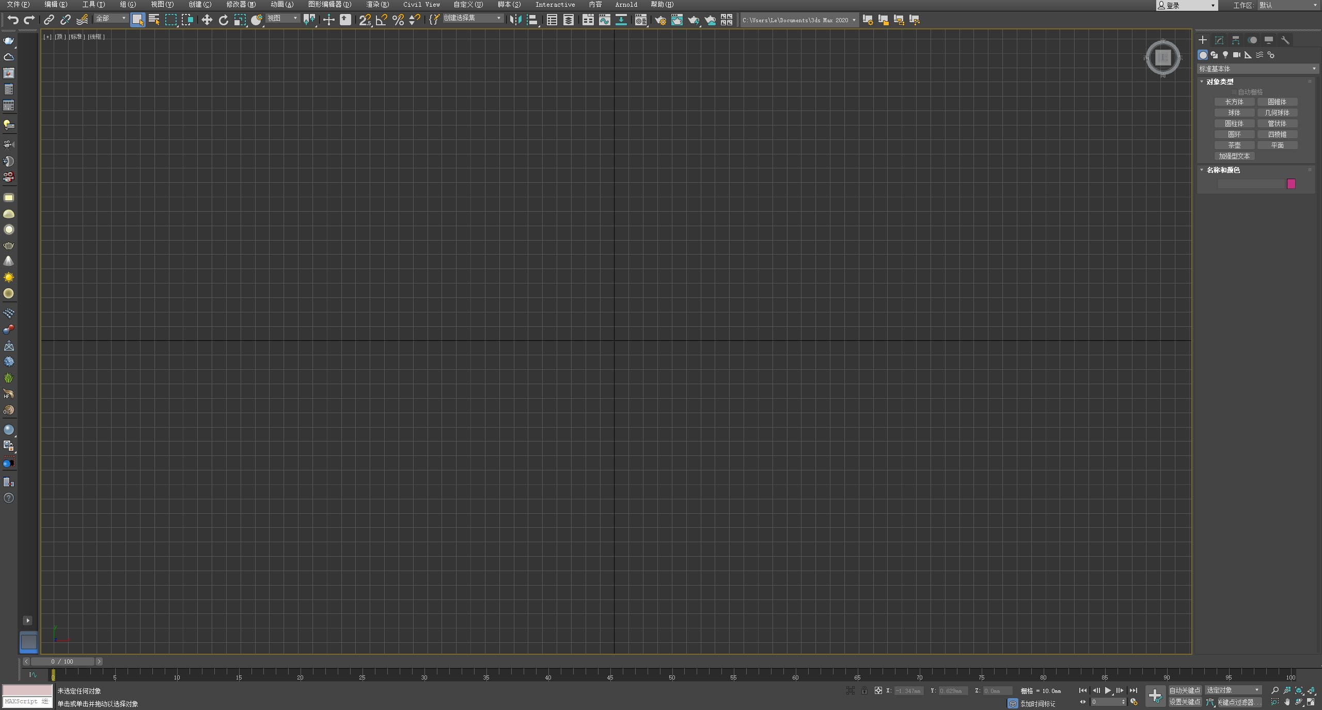
Task: Toggle Auto Key (自动关键点) mode
Action: click(1185, 690)
